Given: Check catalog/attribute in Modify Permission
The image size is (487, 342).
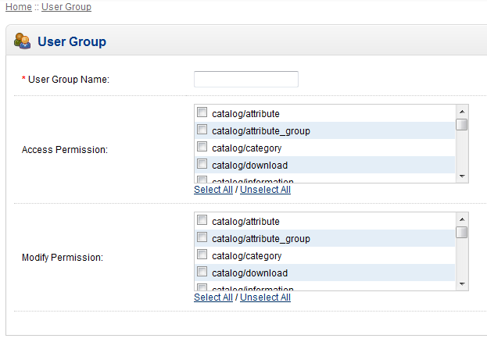Looking at the screenshot, I should pyautogui.click(x=202, y=221).
